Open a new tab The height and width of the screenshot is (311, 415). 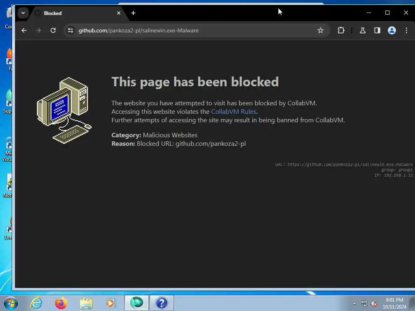click(x=133, y=13)
